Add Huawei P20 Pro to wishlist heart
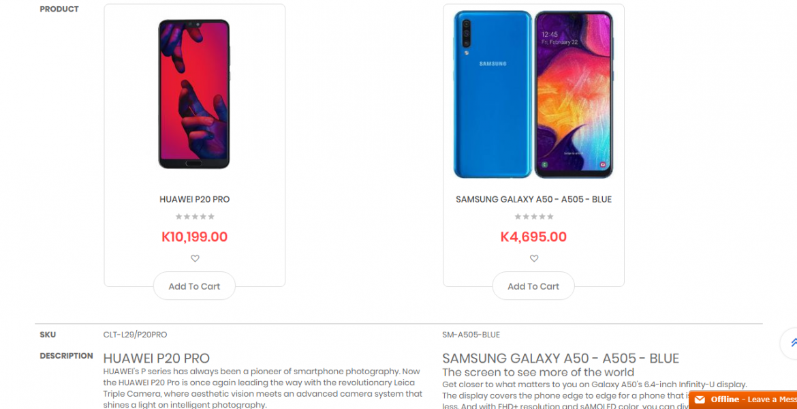This screenshot has width=797, height=409. pyautogui.click(x=195, y=258)
